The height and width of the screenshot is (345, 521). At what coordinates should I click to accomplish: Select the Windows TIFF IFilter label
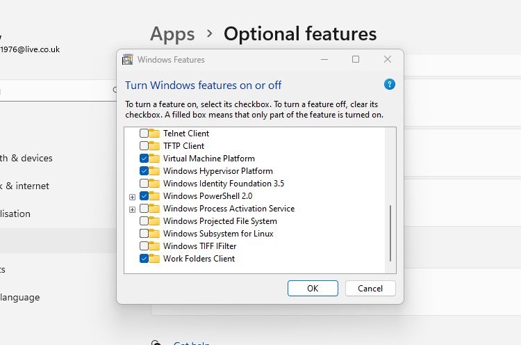[x=199, y=246]
